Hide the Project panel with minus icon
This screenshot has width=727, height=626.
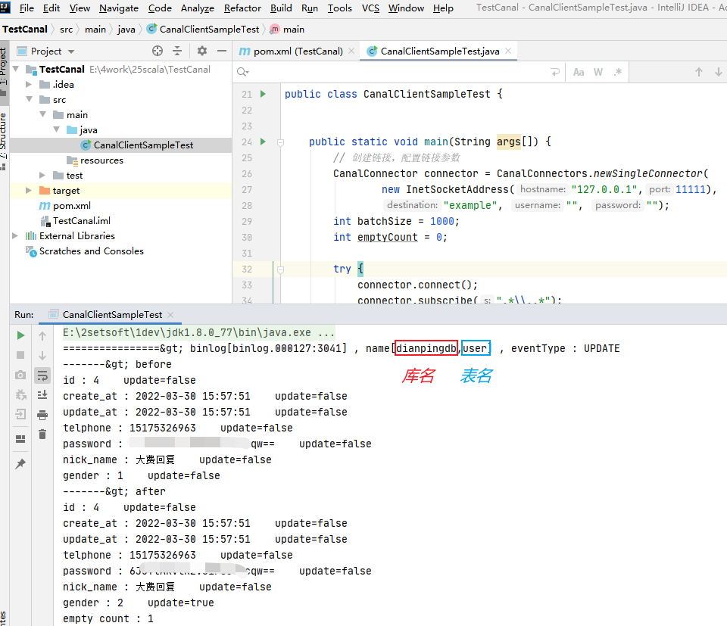click(222, 51)
